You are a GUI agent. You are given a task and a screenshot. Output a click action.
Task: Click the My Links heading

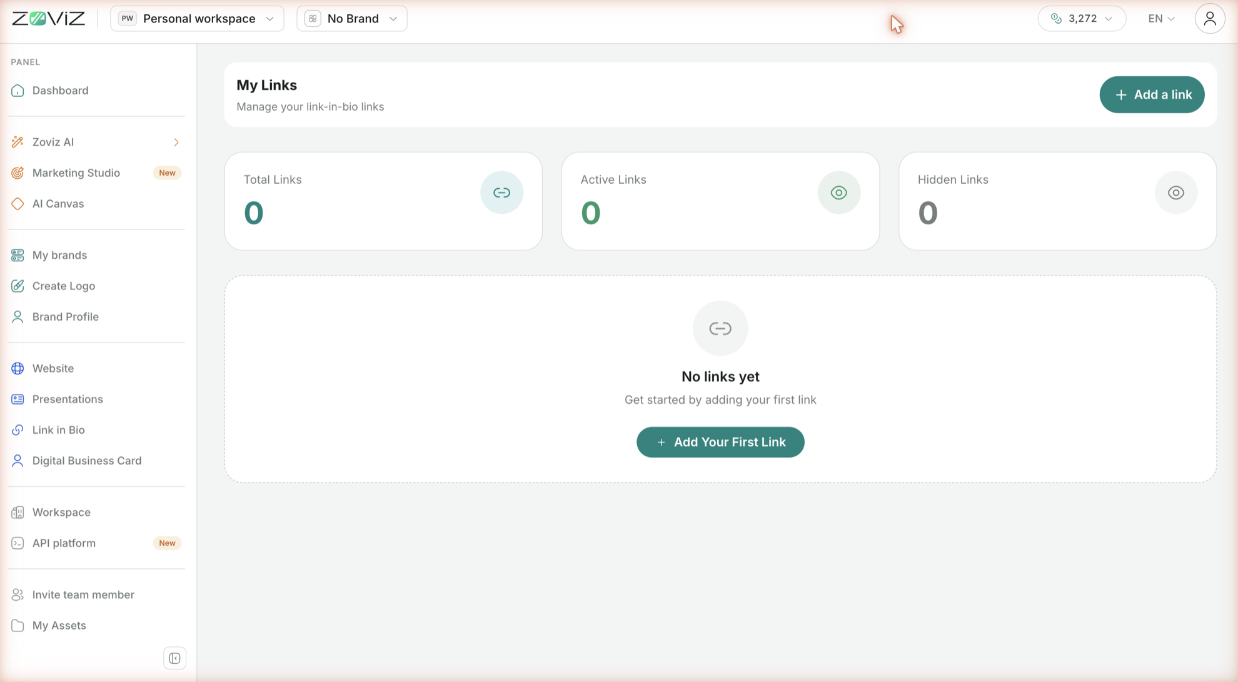pyautogui.click(x=266, y=85)
